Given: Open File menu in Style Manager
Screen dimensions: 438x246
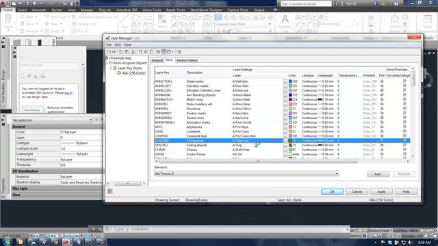Looking at the screenshot, I should (x=109, y=44).
